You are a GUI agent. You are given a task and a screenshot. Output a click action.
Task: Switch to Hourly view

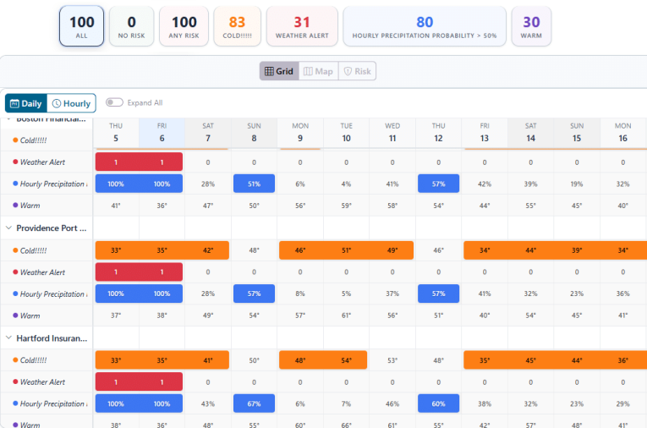pyautogui.click(x=71, y=103)
